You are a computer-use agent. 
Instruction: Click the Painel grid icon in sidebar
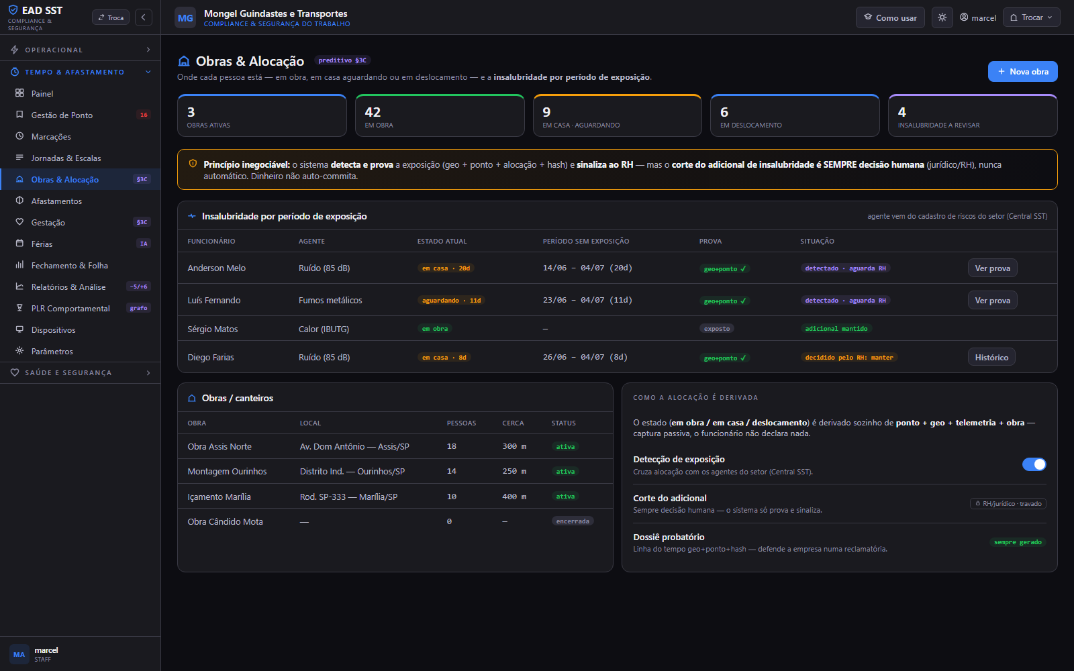[x=19, y=93]
